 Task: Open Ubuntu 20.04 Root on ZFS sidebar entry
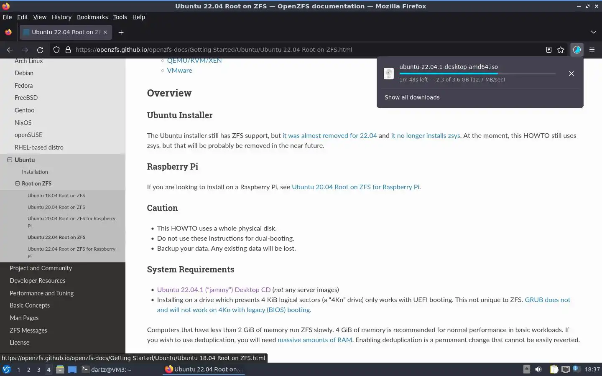pyautogui.click(x=56, y=207)
